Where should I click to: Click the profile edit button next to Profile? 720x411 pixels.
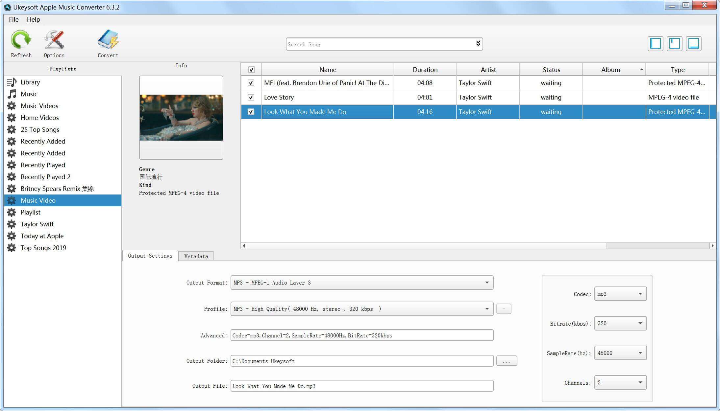tap(504, 309)
